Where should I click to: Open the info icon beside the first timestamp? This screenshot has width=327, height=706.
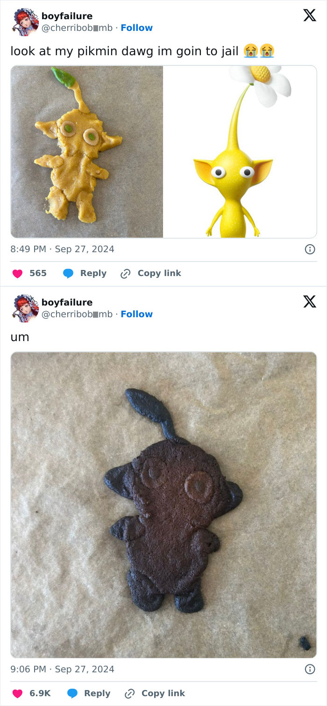(x=310, y=249)
